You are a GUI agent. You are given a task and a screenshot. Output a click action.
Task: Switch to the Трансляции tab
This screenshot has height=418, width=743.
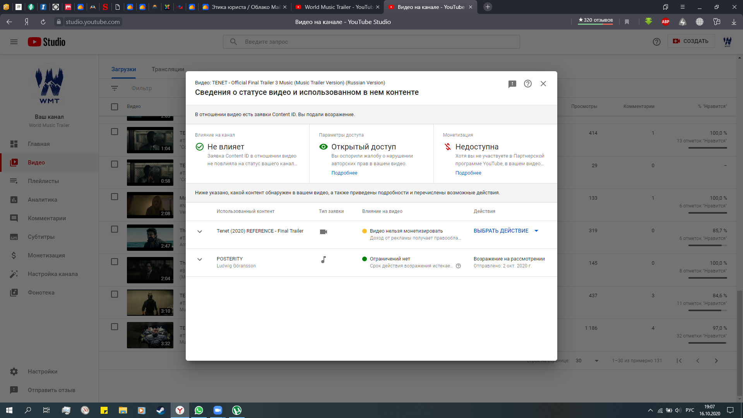(x=168, y=69)
